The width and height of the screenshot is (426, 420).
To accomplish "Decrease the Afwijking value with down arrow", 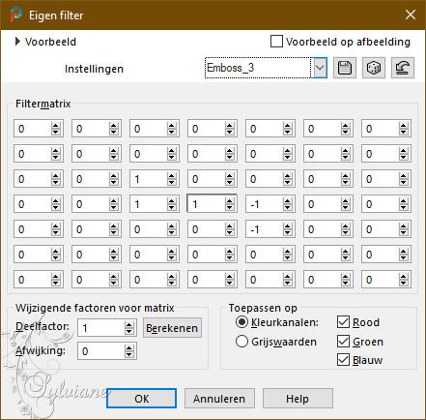I will coord(128,354).
